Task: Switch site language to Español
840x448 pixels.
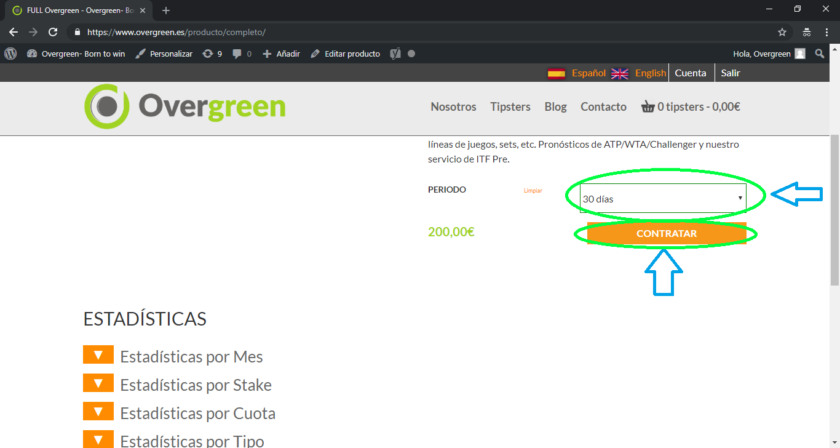Action: (588, 73)
